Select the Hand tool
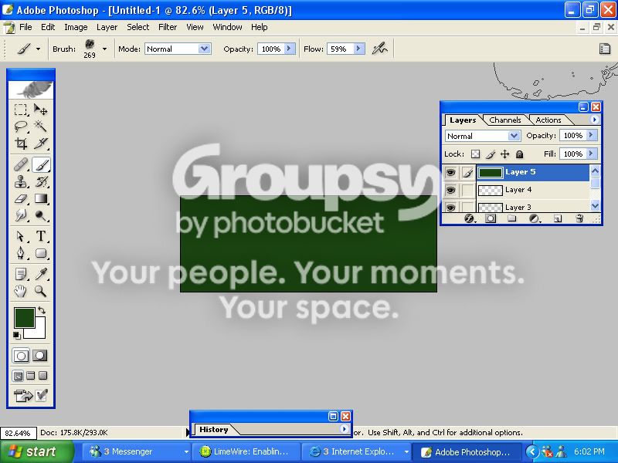The image size is (618, 463). click(21, 291)
